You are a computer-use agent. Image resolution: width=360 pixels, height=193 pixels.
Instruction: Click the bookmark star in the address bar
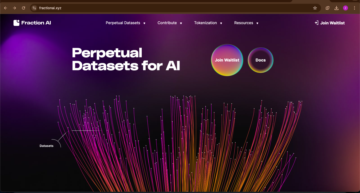(315, 8)
